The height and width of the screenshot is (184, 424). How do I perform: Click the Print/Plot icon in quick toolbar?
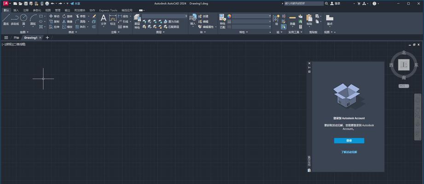[47, 4]
